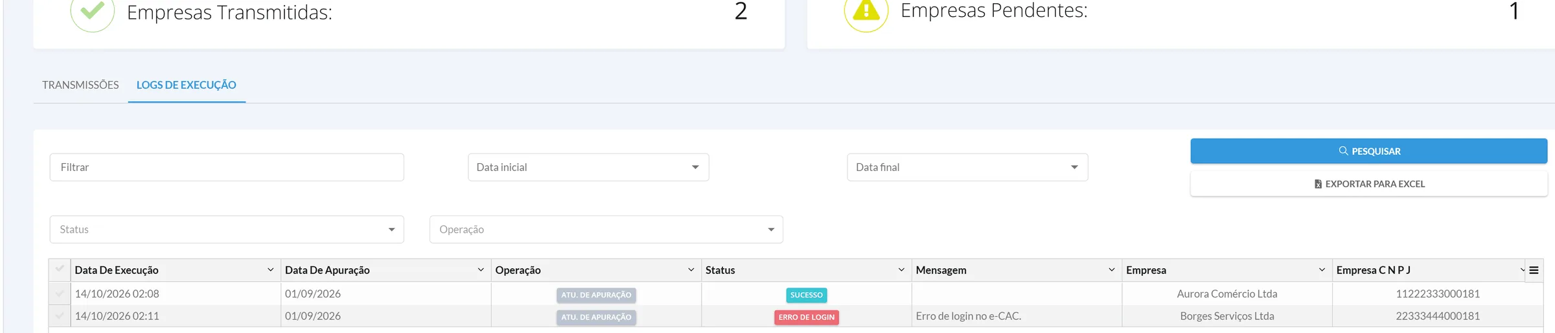Click the yellow warning icon for Empresas Pendentes
This screenshot has height=333, width=1555.
click(866, 11)
